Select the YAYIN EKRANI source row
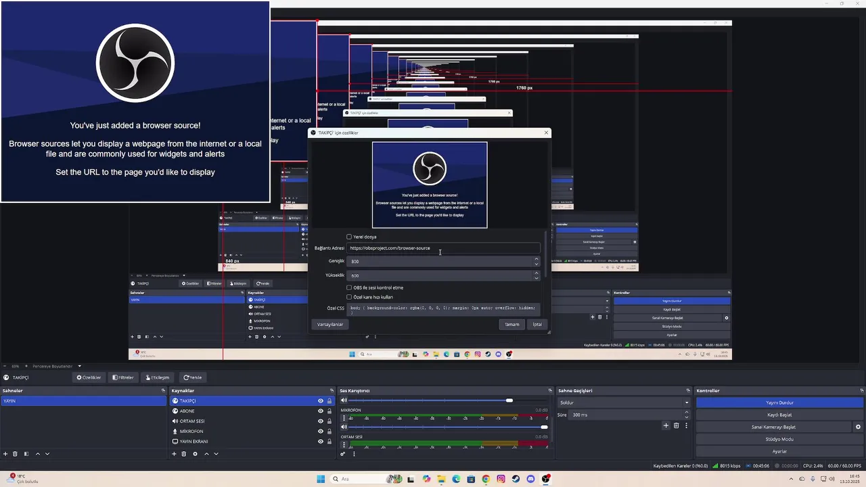866x487 pixels. click(252, 442)
